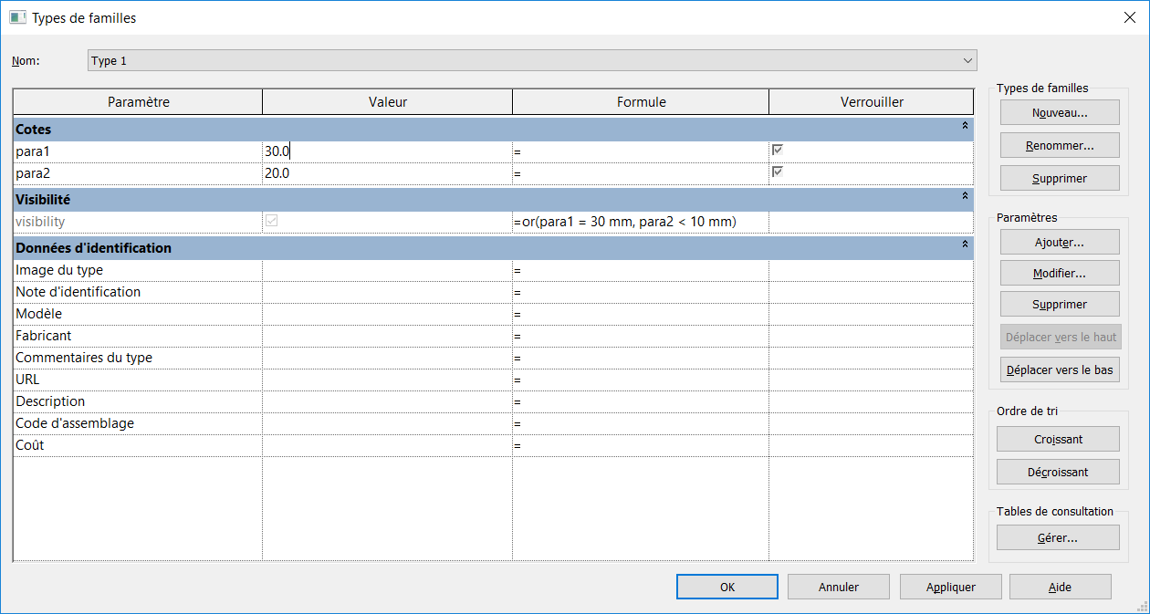Toggle the visibility value checkbox
1150x614 pixels.
pyautogui.click(x=271, y=221)
